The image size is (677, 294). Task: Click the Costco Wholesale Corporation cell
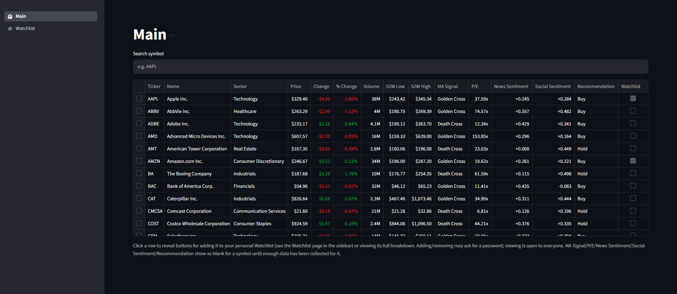[x=197, y=223]
